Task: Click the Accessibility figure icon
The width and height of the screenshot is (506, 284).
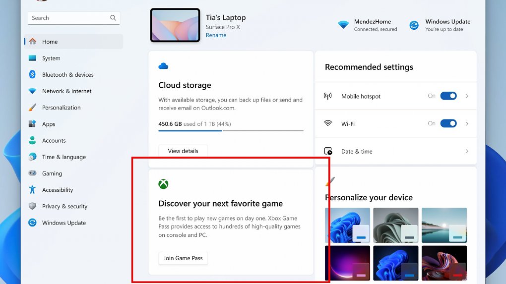Action: [x=32, y=189]
